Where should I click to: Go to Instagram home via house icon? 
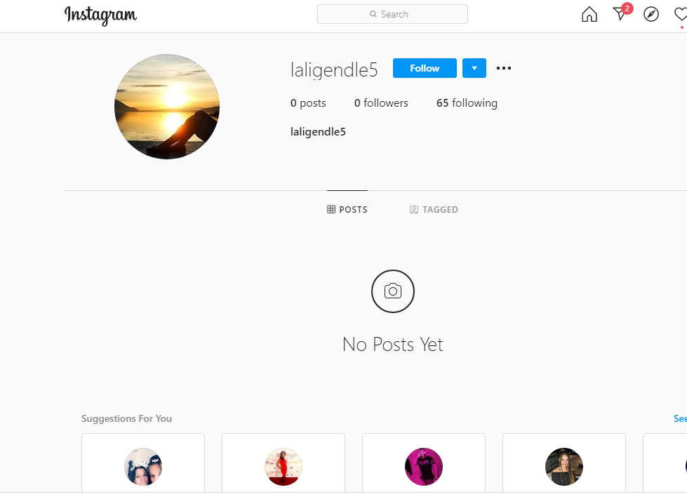[x=589, y=14]
